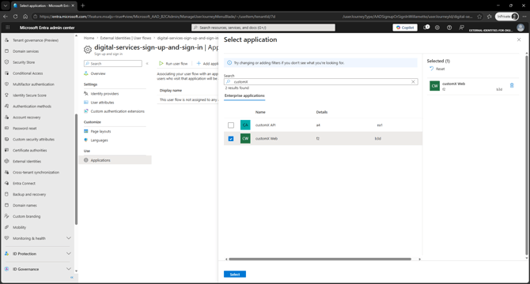Switch to Enterprise applications tab

[x=244, y=95]
